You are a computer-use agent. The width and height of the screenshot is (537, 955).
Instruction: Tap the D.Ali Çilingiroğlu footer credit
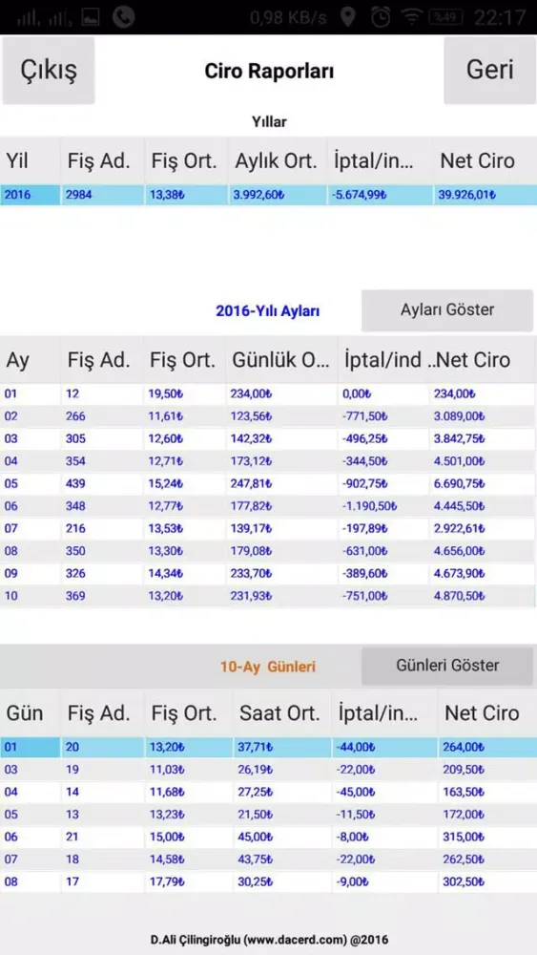tap(269, 939)
